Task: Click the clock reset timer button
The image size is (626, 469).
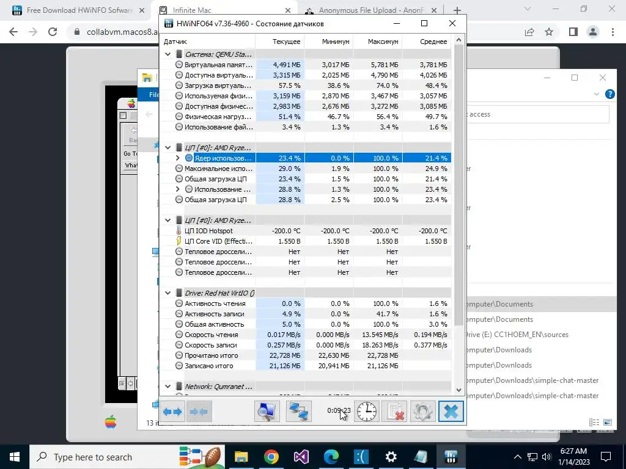Action: click(367, 411)
